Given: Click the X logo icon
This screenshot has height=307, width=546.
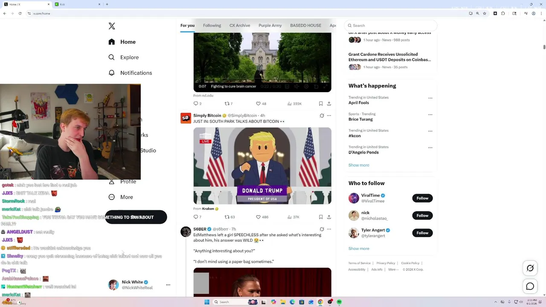Looking at the screenshot, I should pyautogui.click(x=112, y=26).
